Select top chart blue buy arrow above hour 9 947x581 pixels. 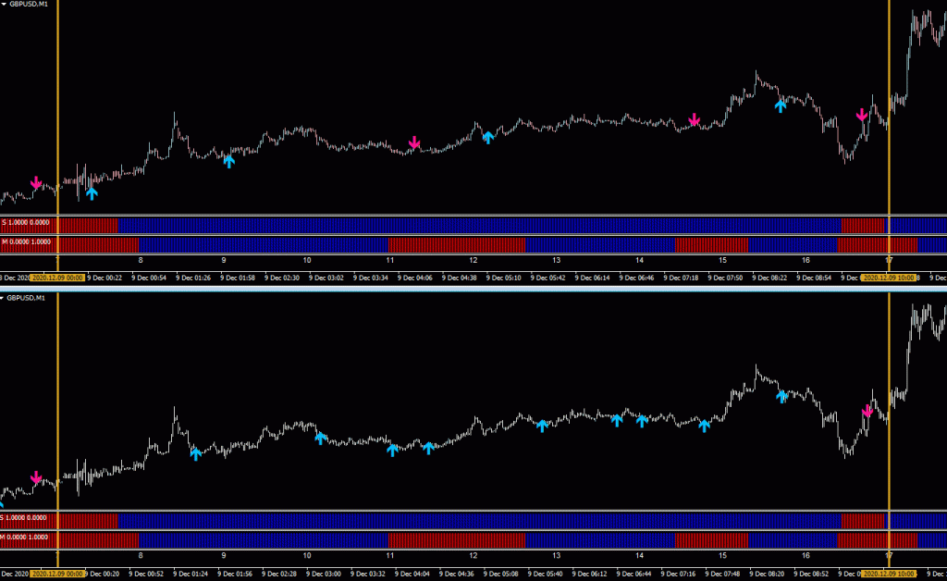point(229,161)
